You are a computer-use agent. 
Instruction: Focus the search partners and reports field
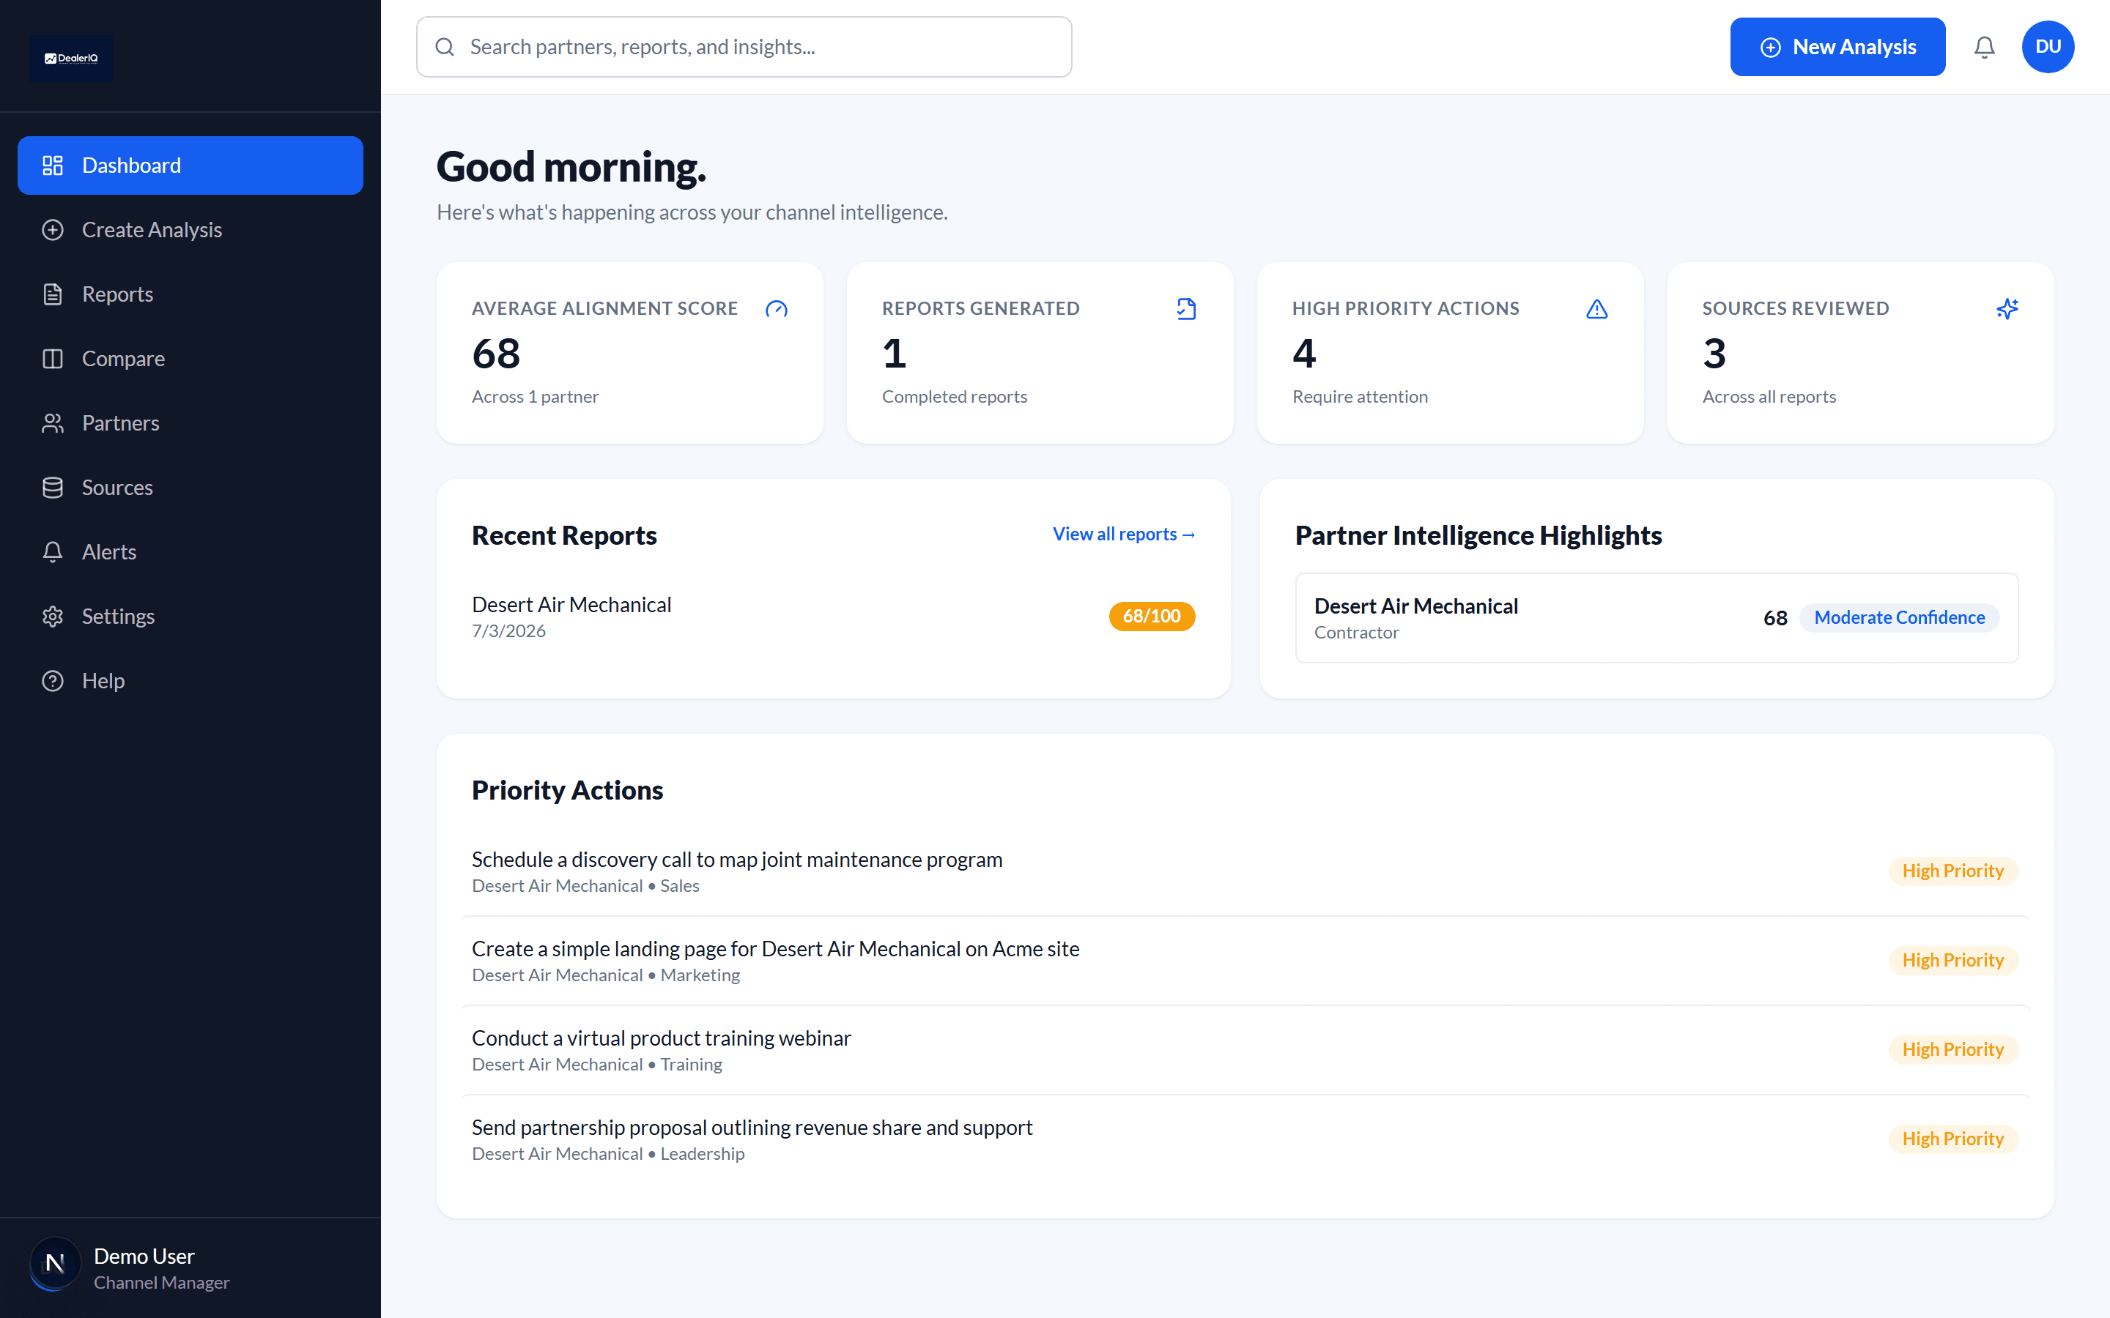click(x=744, y=47)
